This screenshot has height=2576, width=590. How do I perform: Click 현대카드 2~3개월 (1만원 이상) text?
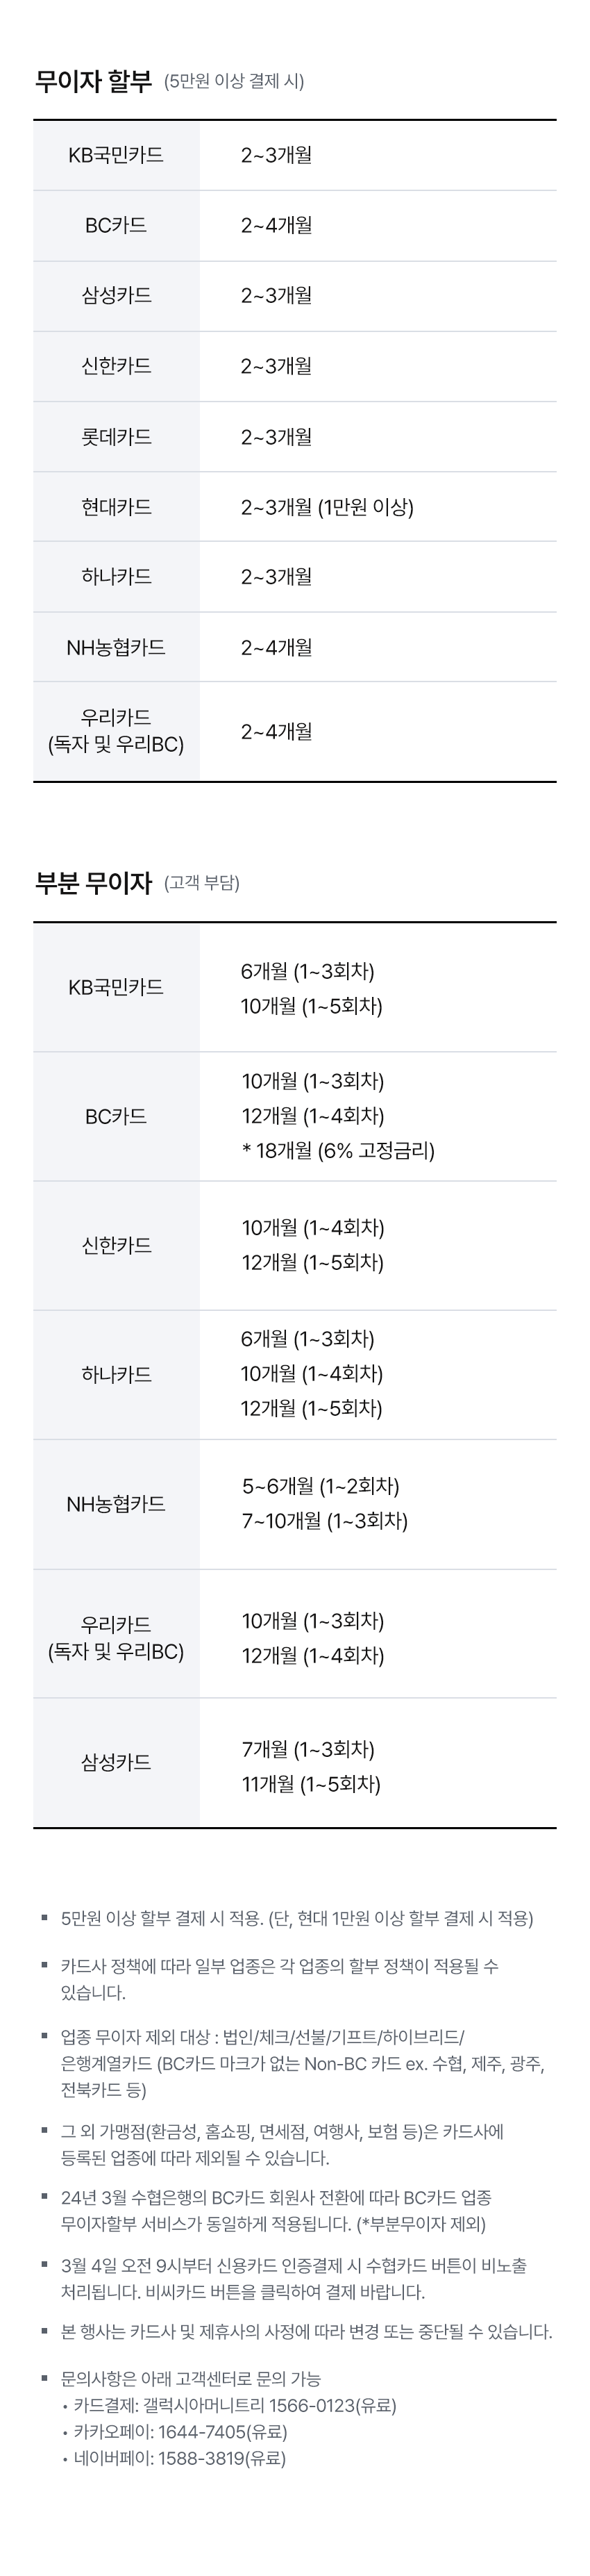pyautogui.click(x=326, y=507)
